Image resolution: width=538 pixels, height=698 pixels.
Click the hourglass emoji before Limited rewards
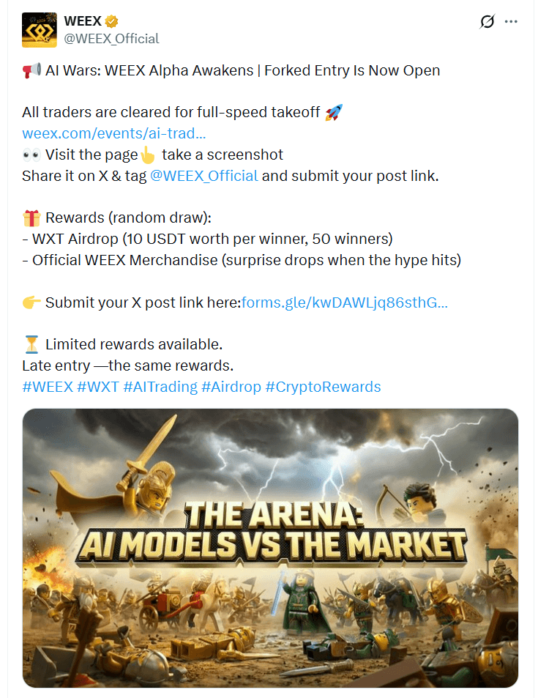tap(31, 344)
